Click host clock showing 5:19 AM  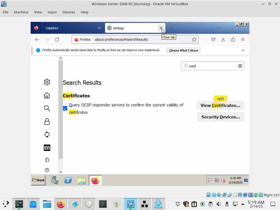click(256, 204)
